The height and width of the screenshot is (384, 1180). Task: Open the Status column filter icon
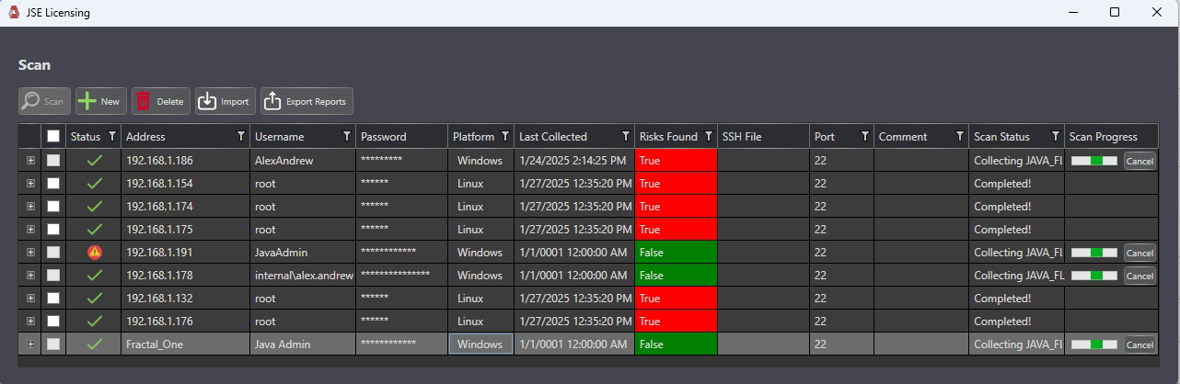click(112, 136)
